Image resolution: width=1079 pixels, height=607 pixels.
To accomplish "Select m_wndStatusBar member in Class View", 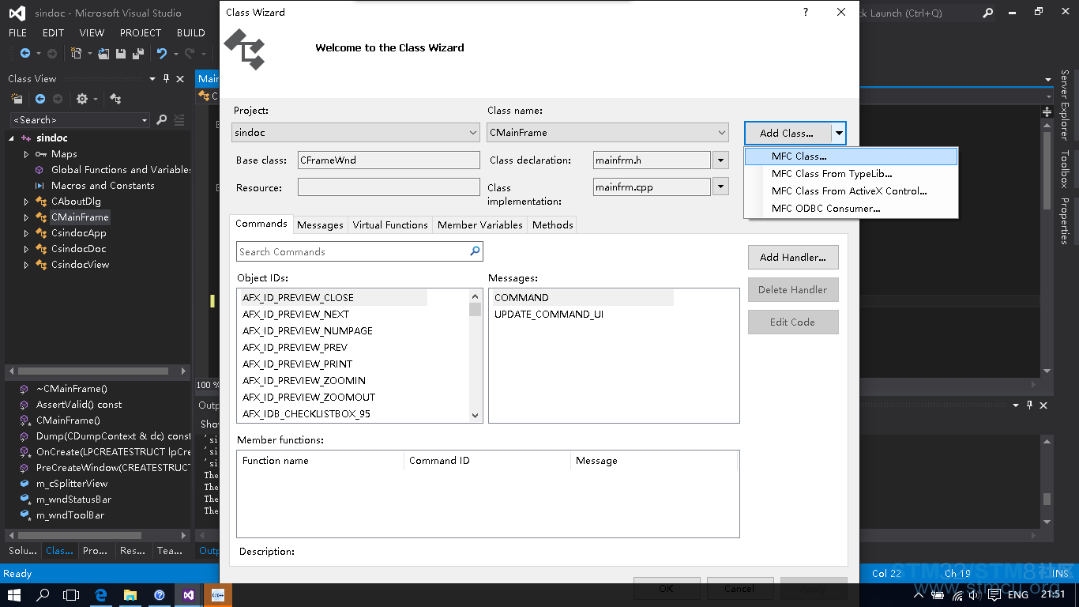I will coord(74,500).
